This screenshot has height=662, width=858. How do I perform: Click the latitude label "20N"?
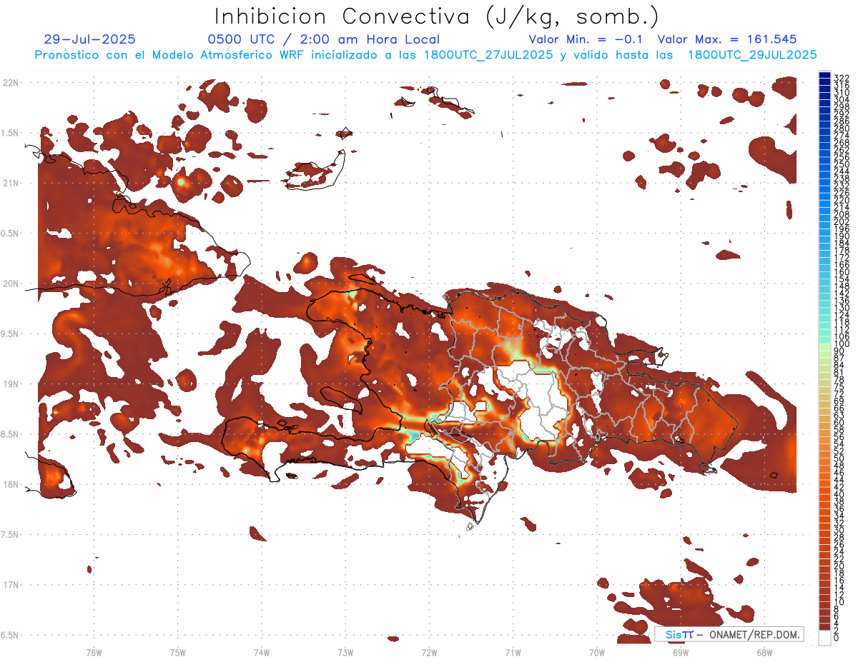point(11,284)
